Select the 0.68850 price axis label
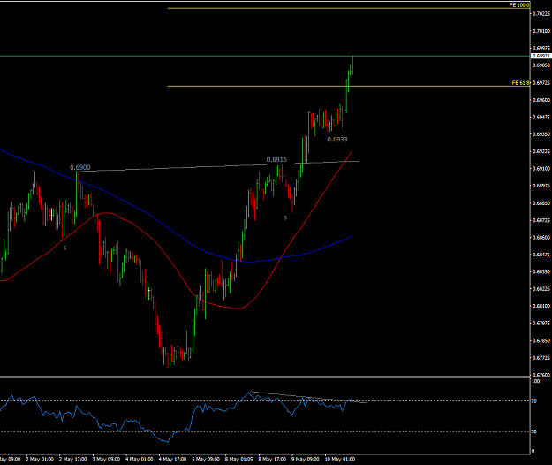552x465 pixels. click(541, 203)
